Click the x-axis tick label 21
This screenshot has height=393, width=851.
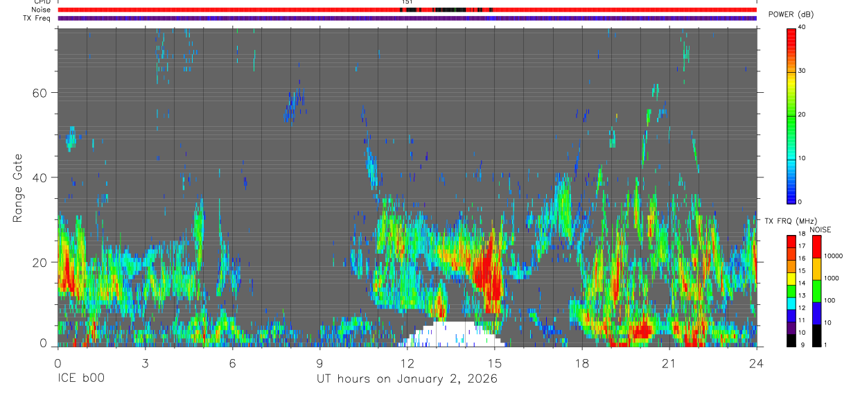tap(669, 363)
